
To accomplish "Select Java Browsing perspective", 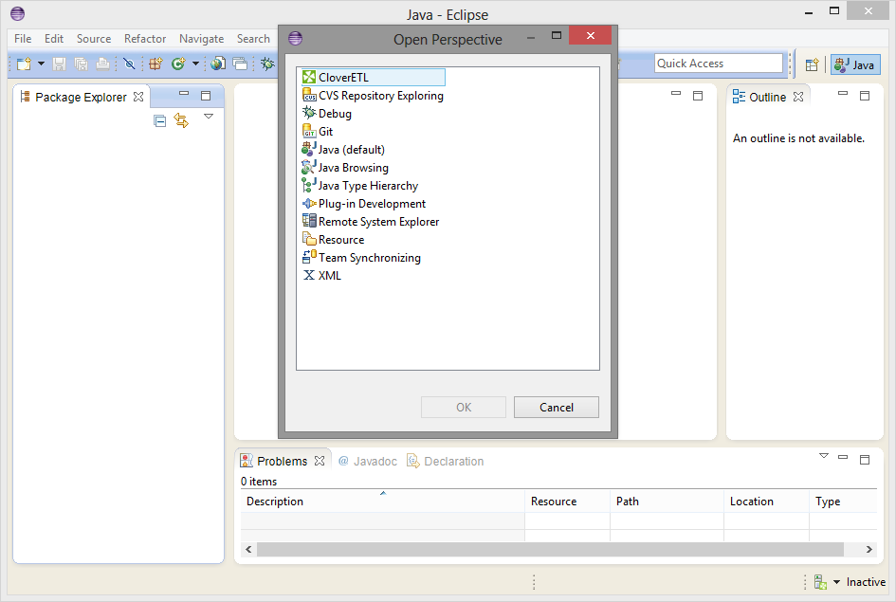I will [345, 168].
